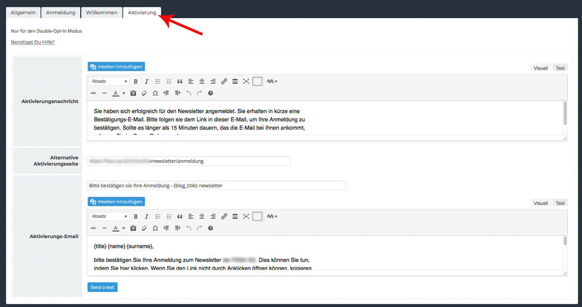Click the white color swatch in Aktivierungs-Email toolbar
The height and width of the screenshot is (307, 582).
coord(257,216)
